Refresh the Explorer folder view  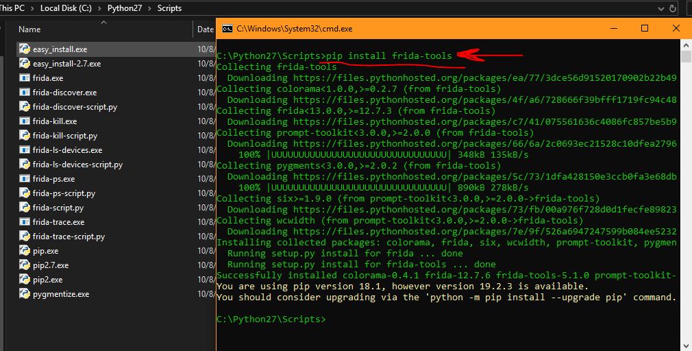[673, 8]
